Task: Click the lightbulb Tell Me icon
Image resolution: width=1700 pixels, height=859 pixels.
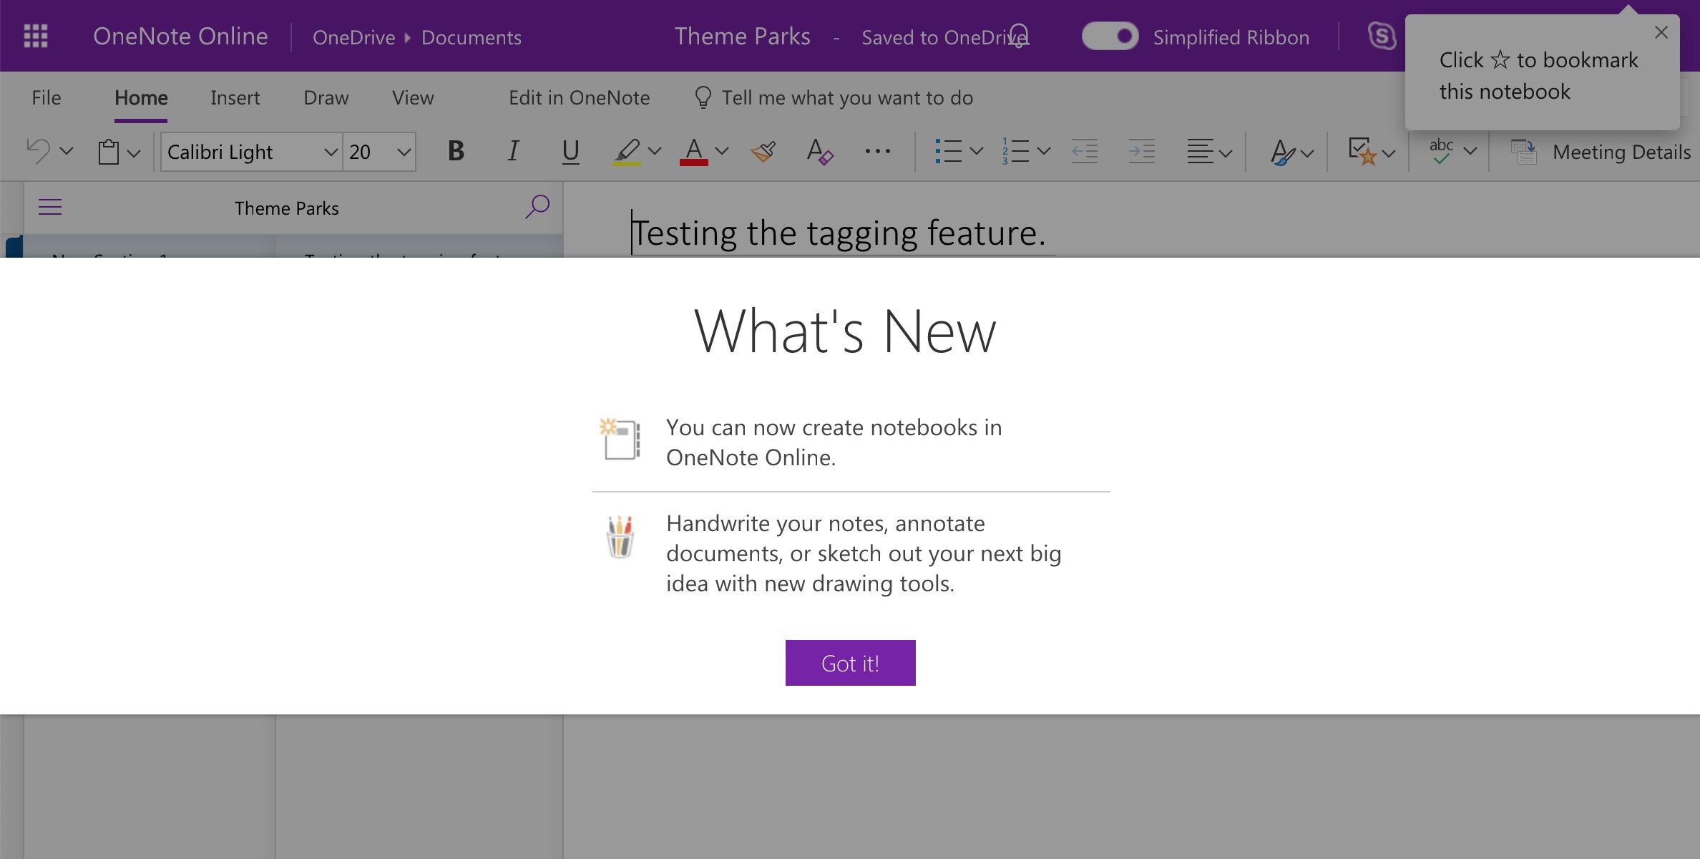Action: [703, 97]
